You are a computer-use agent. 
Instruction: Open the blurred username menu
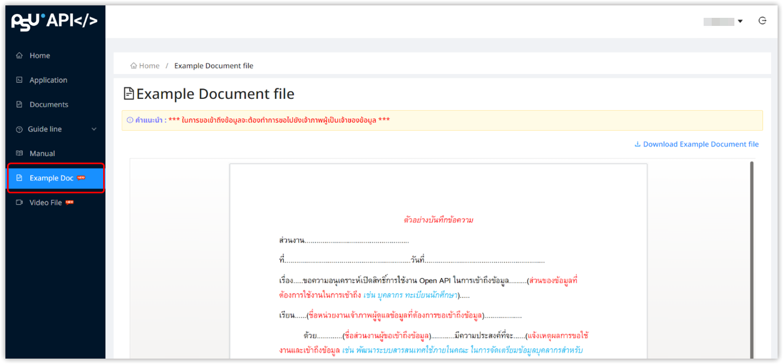tap(718, 22)
